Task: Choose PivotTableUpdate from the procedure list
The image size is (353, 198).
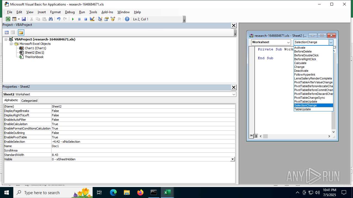Action: coord(314,101)
